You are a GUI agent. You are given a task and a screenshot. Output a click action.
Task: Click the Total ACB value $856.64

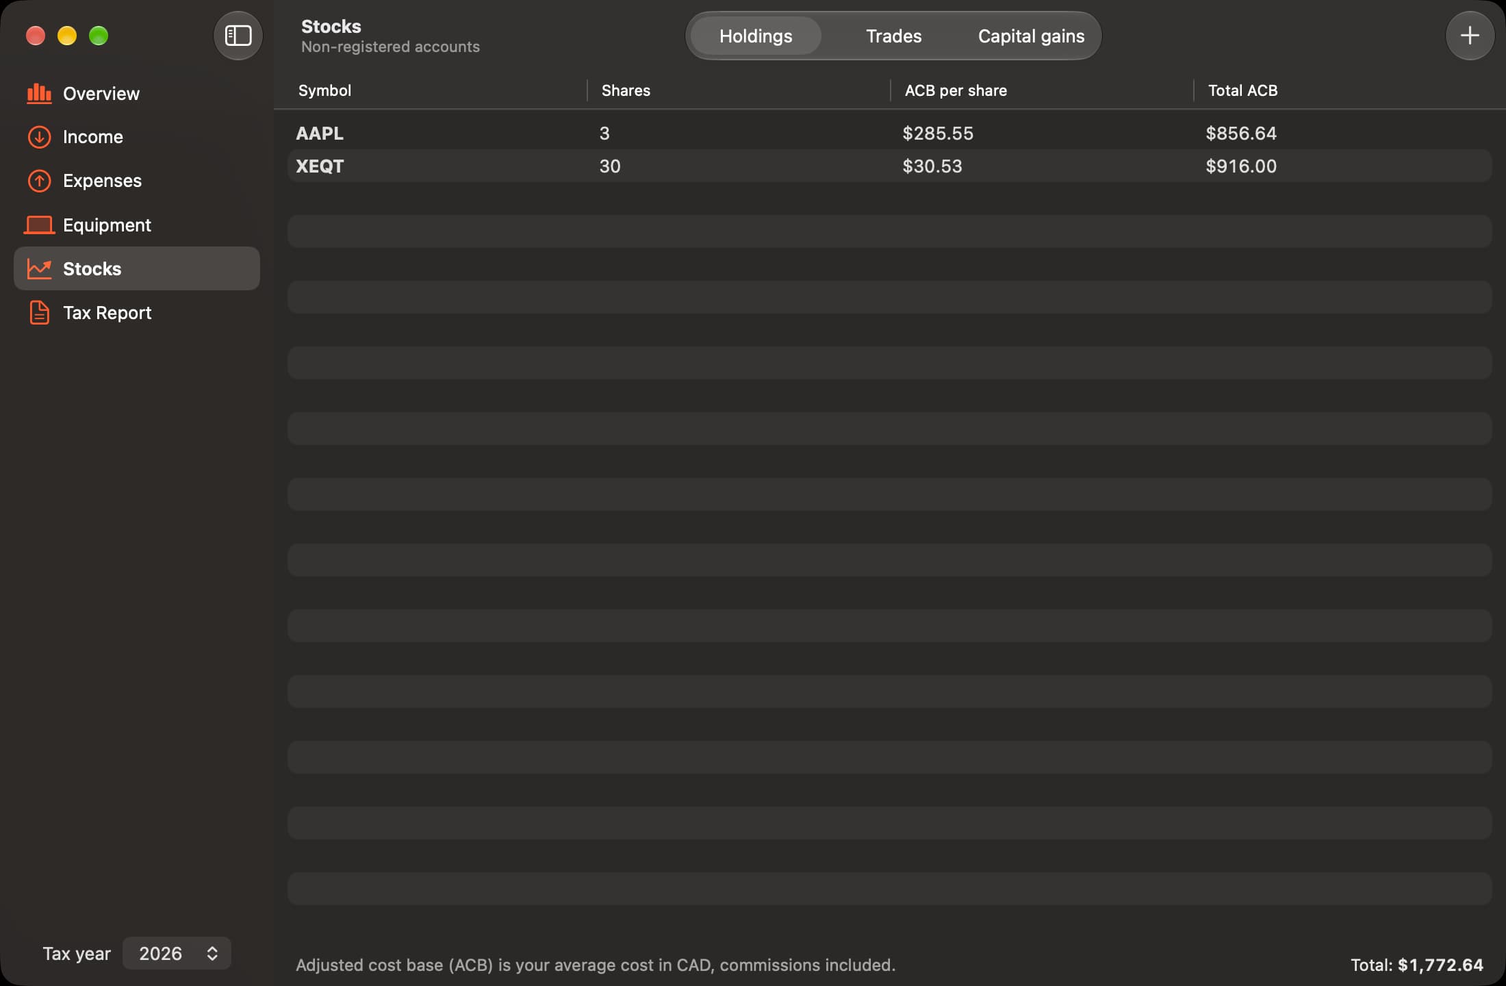1241,133
